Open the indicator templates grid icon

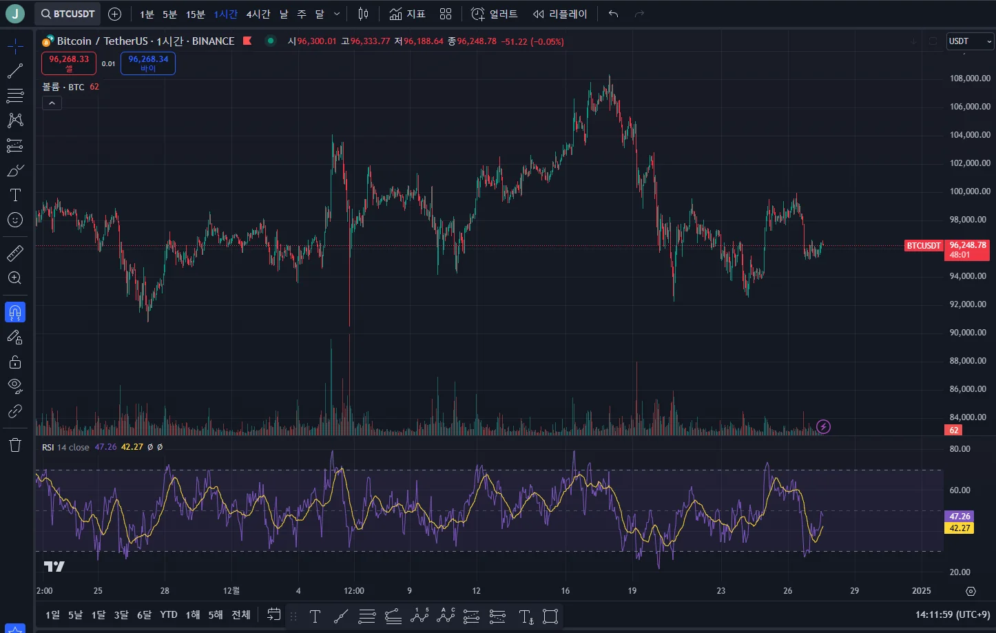[x=446, y=14]
